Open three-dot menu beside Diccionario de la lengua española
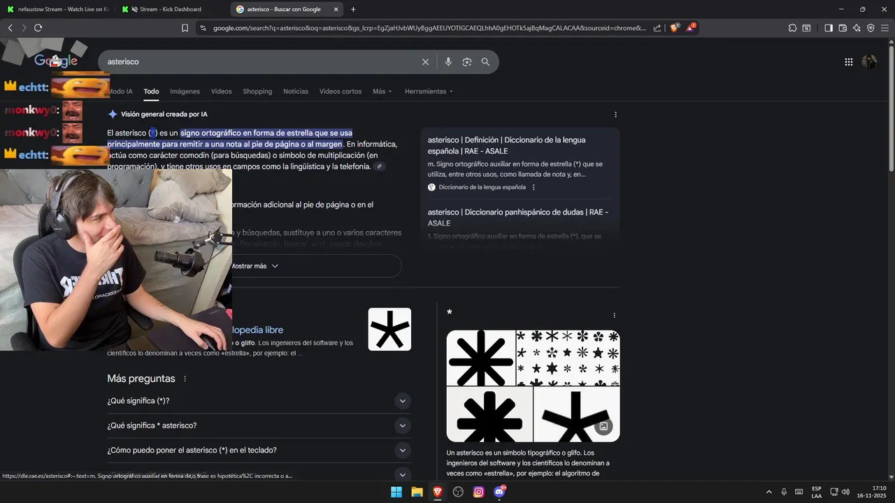The image size is (895, 503). (x=534, y=187)
